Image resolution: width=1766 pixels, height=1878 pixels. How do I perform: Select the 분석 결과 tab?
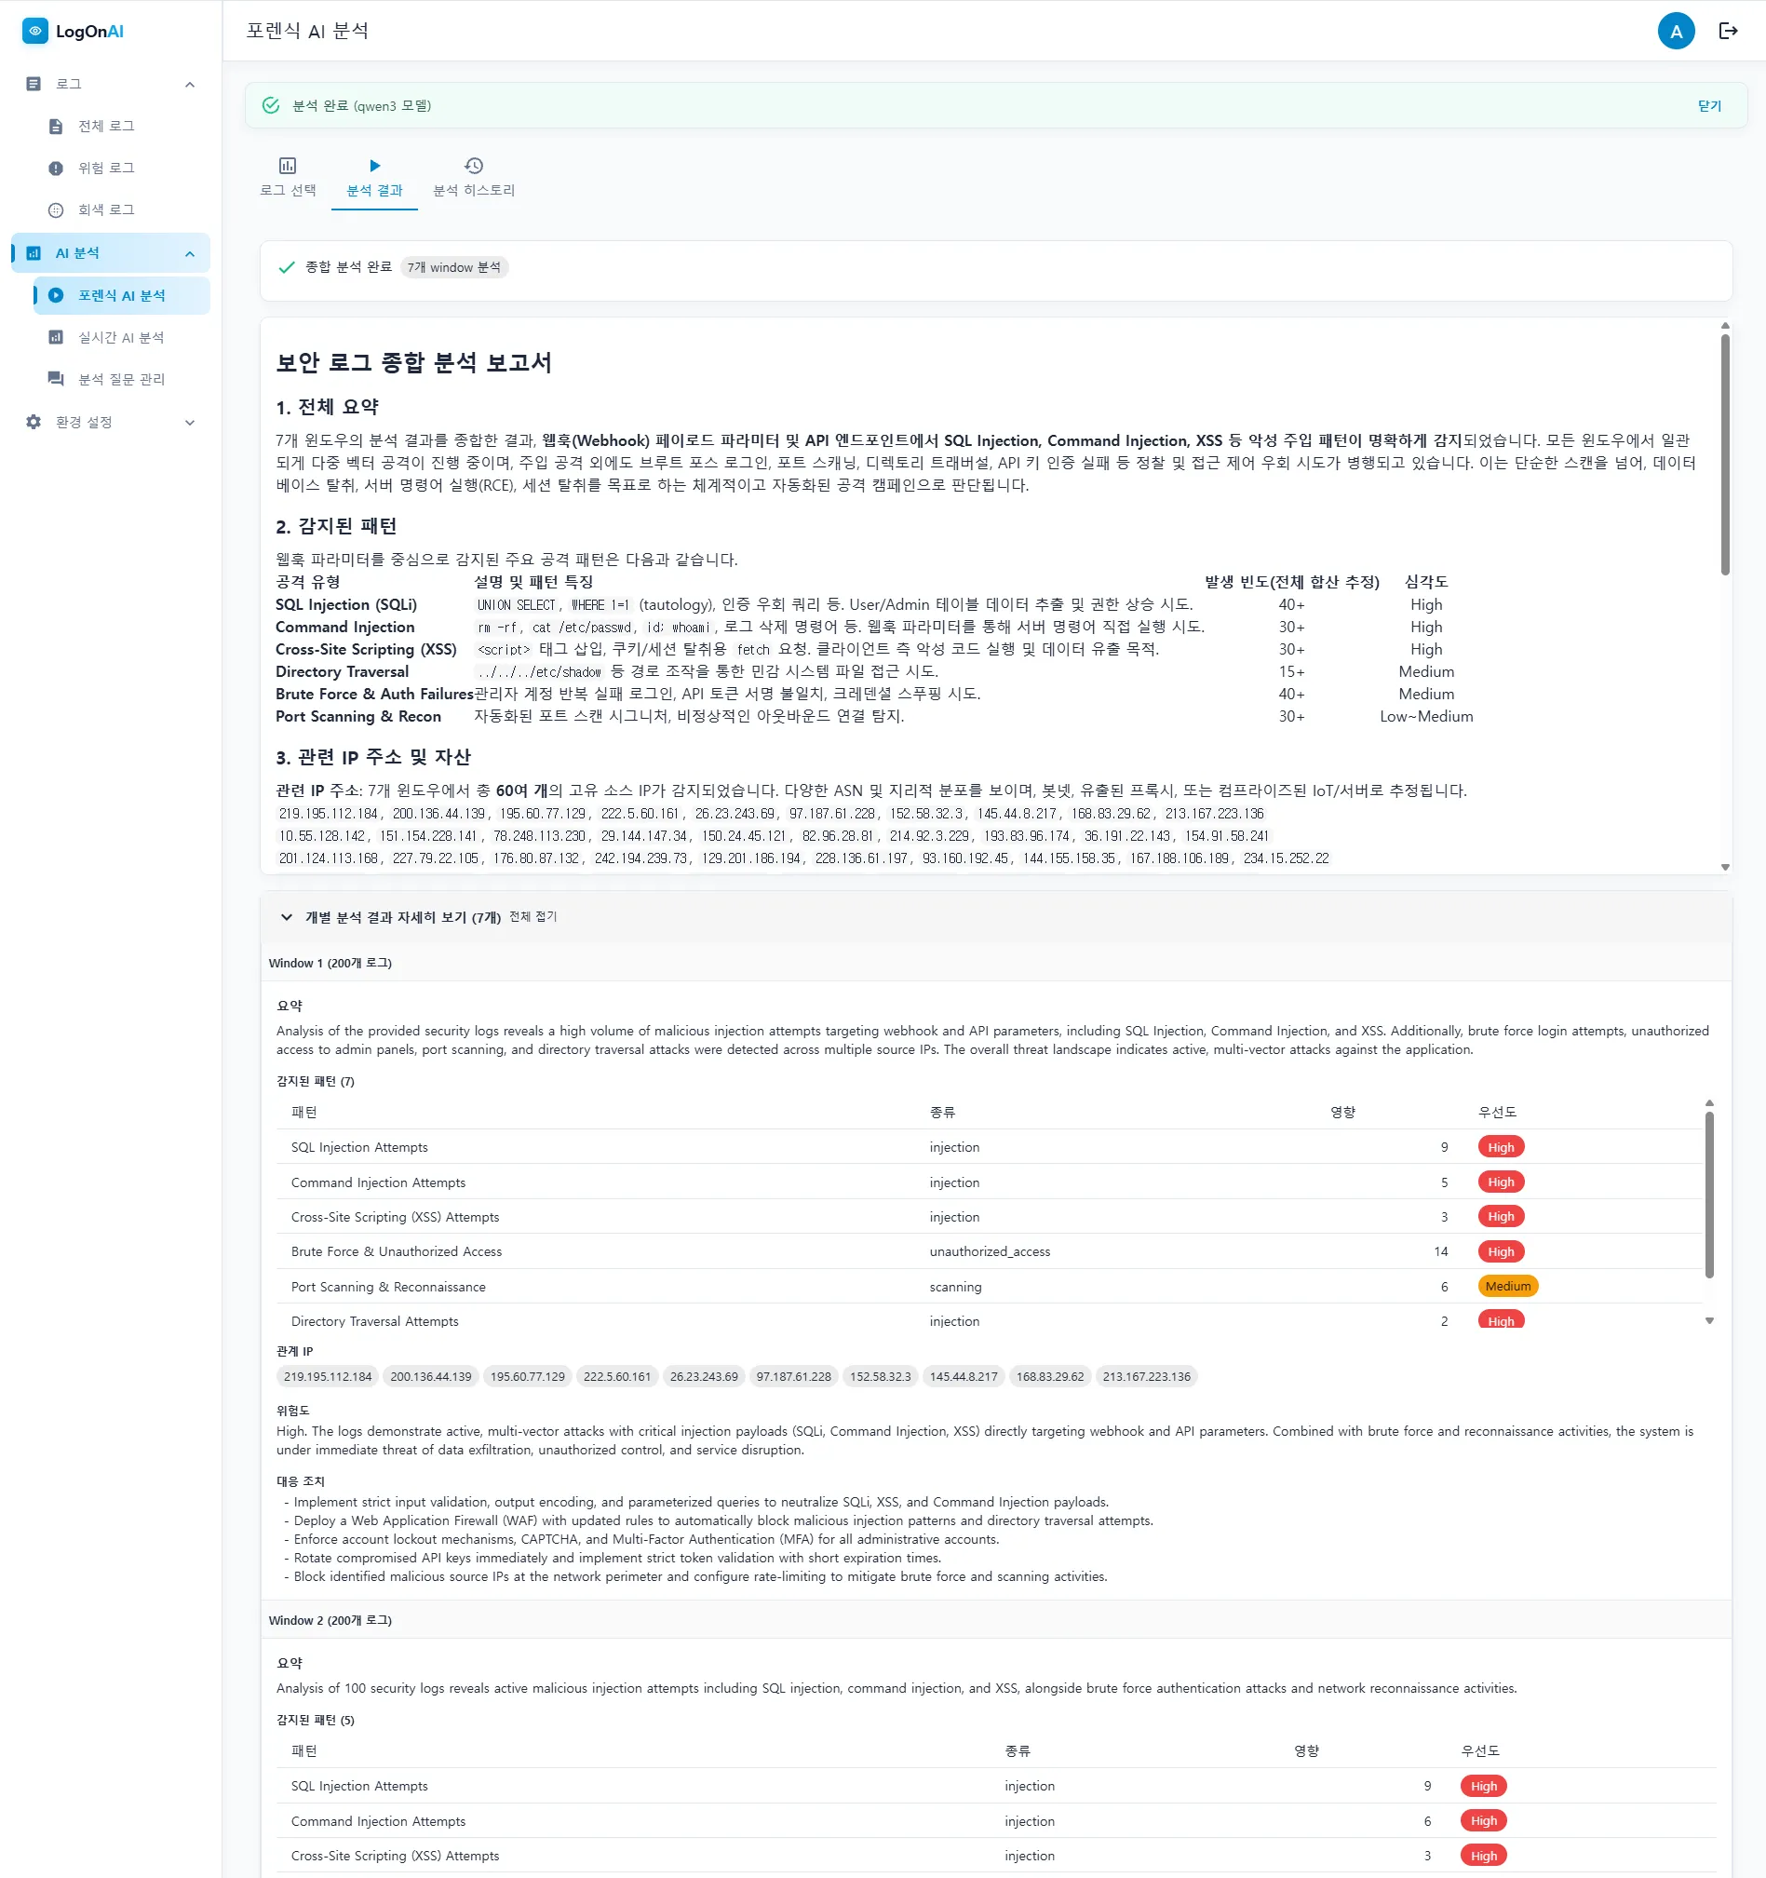tap(375, 179)
